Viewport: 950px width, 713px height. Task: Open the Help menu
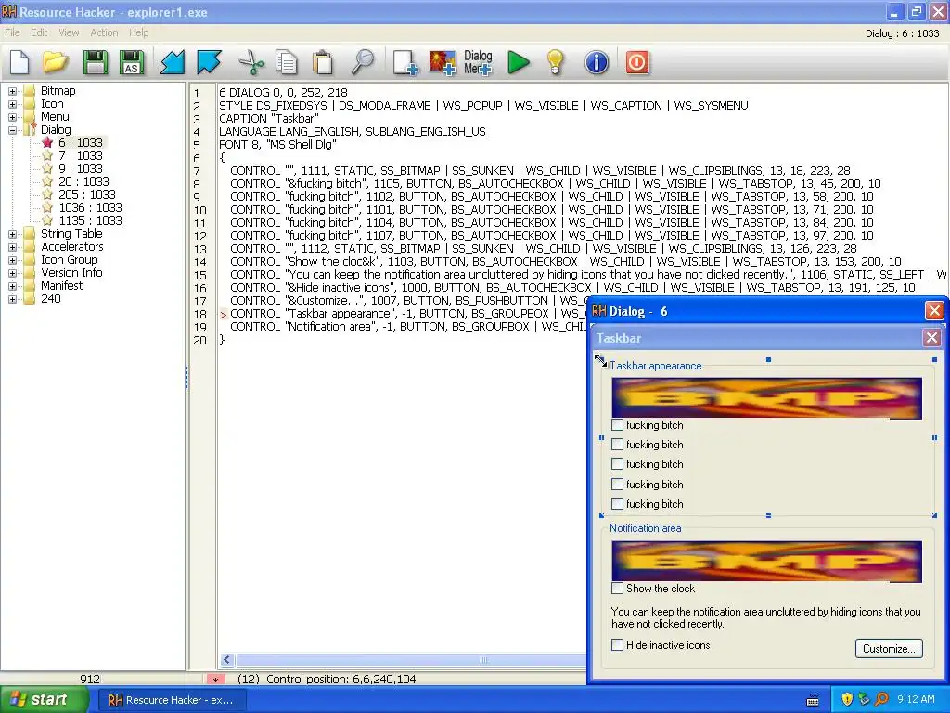[x=139, y=32]
